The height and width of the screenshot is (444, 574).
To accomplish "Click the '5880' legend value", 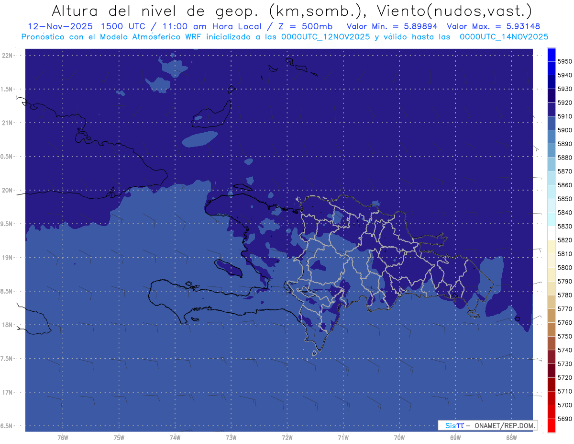I will (x=565, y=158).
